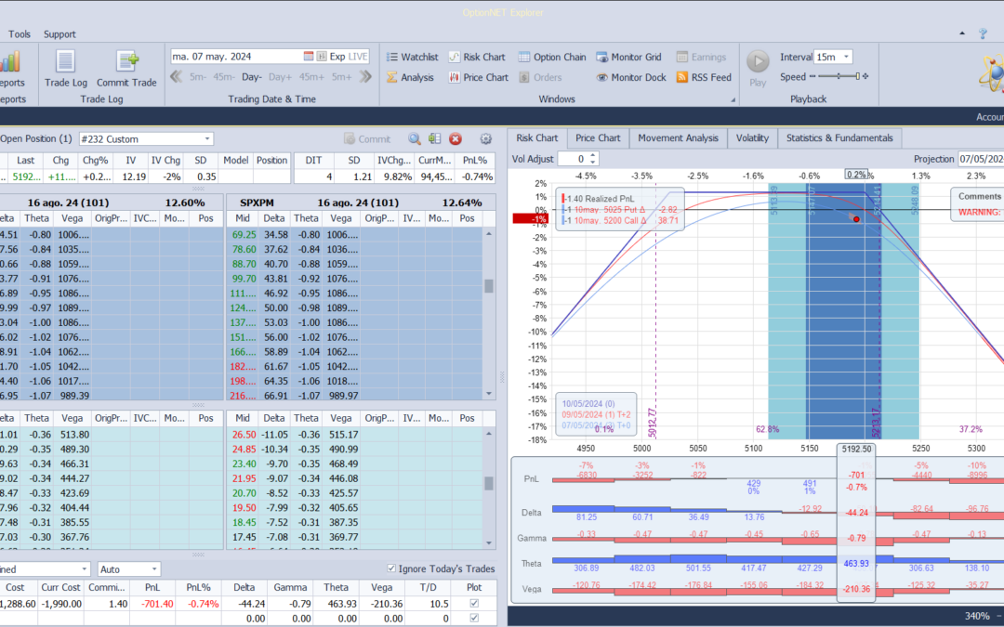Viewport: 1004px width, 627px height.
Task: Open the Support menu
Action: (x=59, y=34)
